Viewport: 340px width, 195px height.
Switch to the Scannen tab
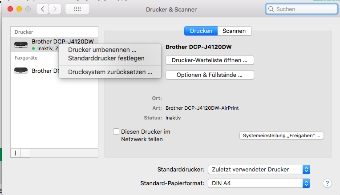click(x=234, y=31)
